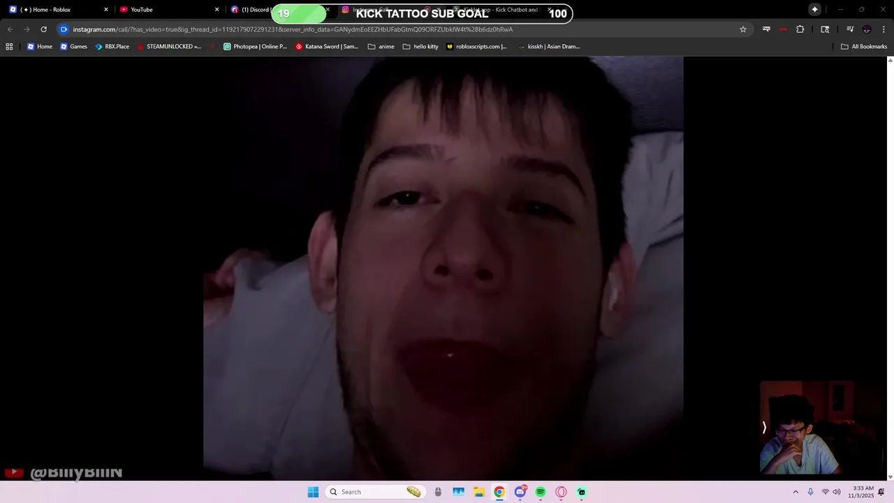Open the Extensions puzzle-piece menu
Viewport: 894px width, 503px height.
tap(800, 29)
